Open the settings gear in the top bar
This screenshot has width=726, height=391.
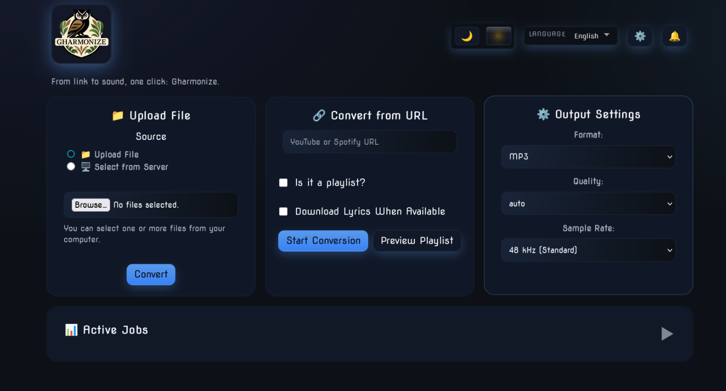pos(640,36)
